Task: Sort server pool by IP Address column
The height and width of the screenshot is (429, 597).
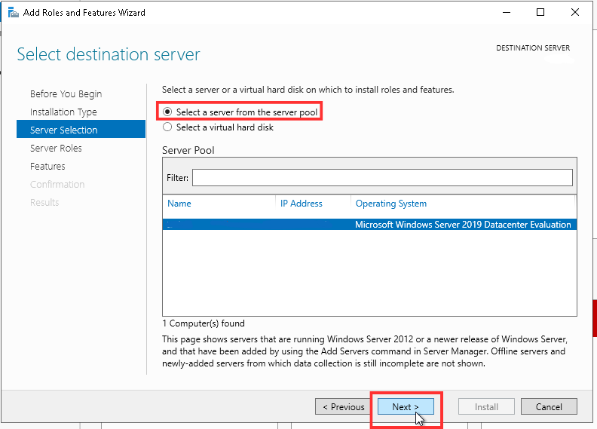Action: click(x=302, y=204)
